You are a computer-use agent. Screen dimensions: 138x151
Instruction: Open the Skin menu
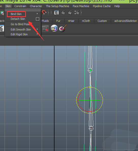coord(8,6)
